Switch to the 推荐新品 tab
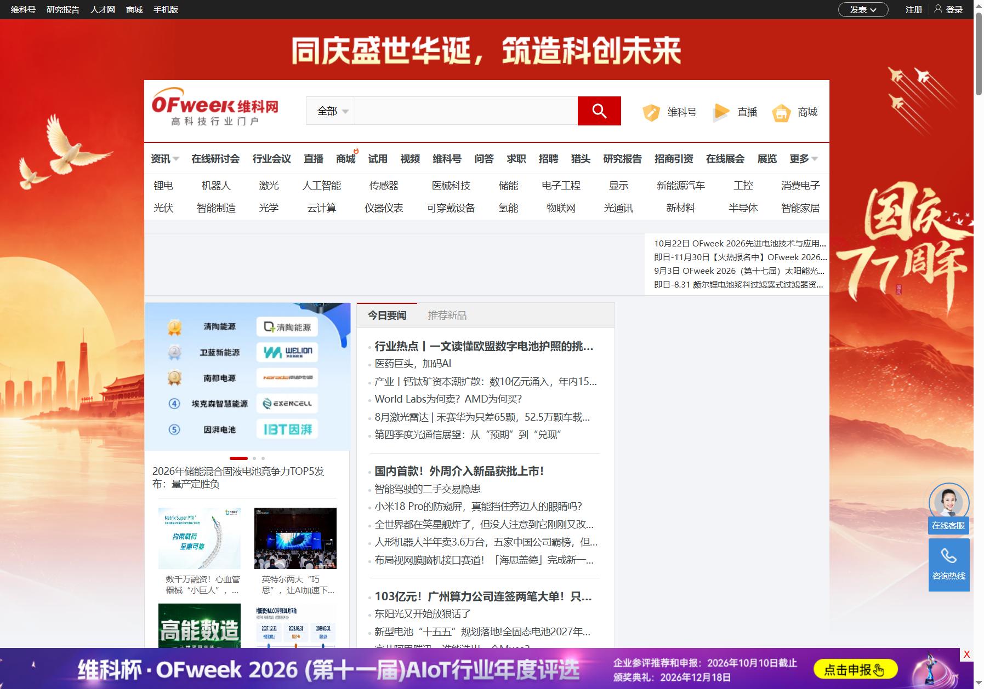The image size is (984, 689). click(x=447, y=315)
